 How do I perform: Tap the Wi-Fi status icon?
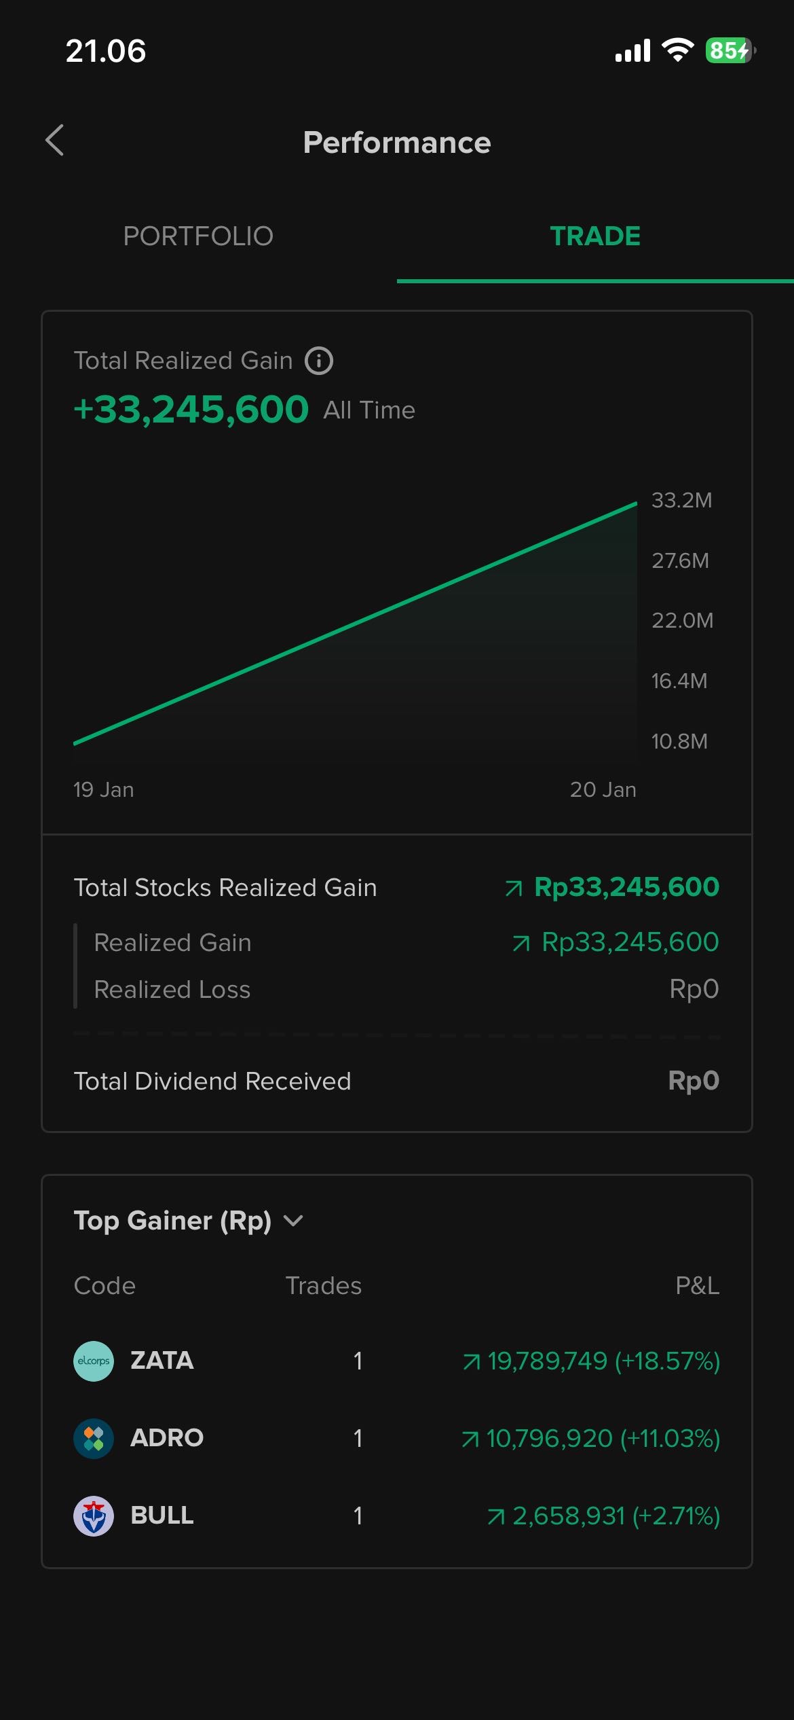(677, 50)
